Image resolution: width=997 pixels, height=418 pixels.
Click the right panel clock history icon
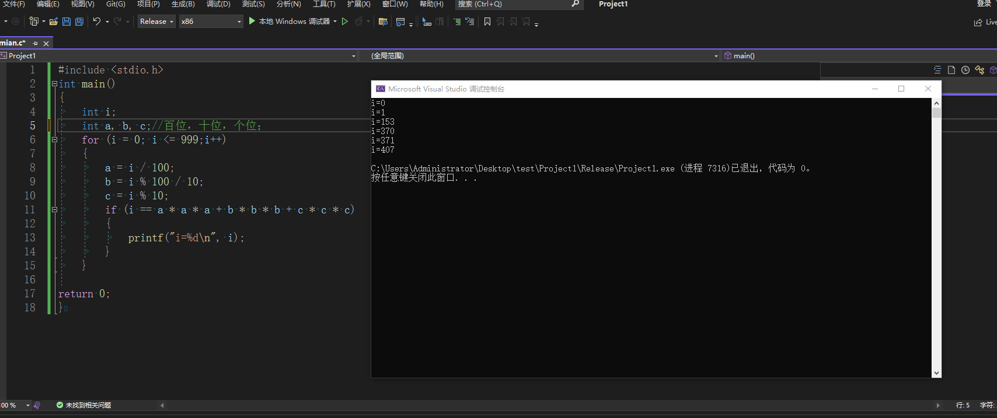pyautogui.click(x=965, y=70)
